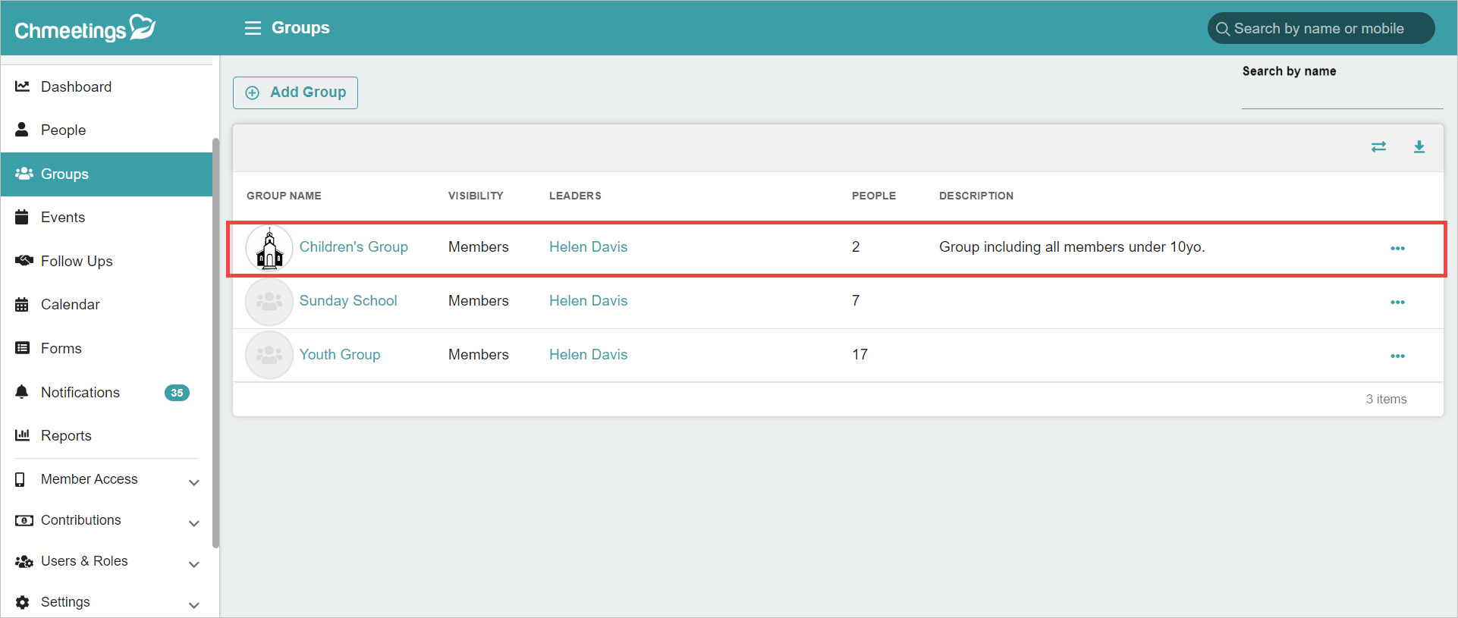
Task: Click the Sunday School group avatar
Action: 269,302
